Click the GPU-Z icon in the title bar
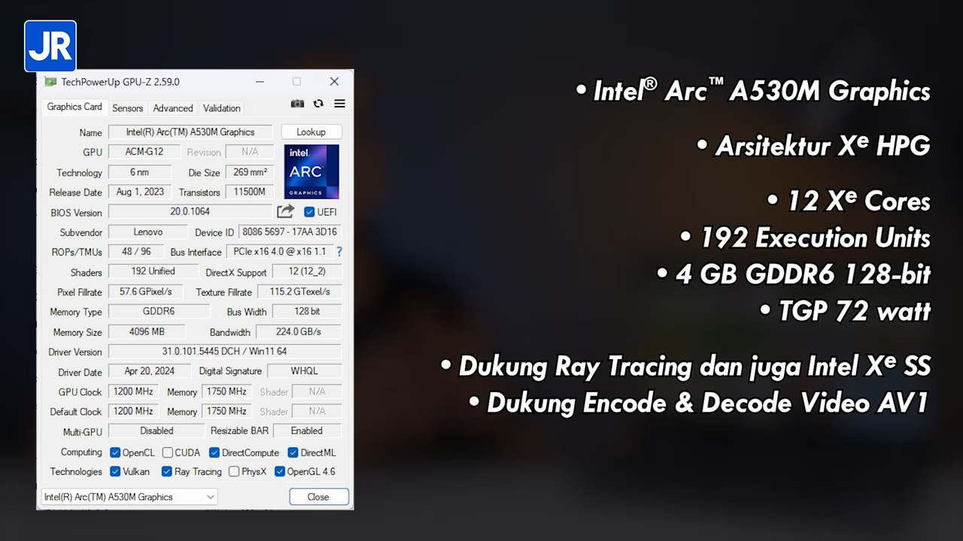The height and width of the screenshot is (541, 963). tap(50, 81)
